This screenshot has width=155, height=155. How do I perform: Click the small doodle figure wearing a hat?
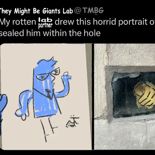point(73,122)
